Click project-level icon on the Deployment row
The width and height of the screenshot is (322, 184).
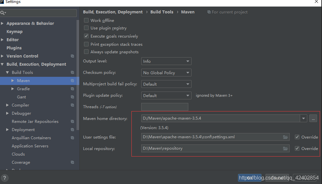click(x=72, y=129)
